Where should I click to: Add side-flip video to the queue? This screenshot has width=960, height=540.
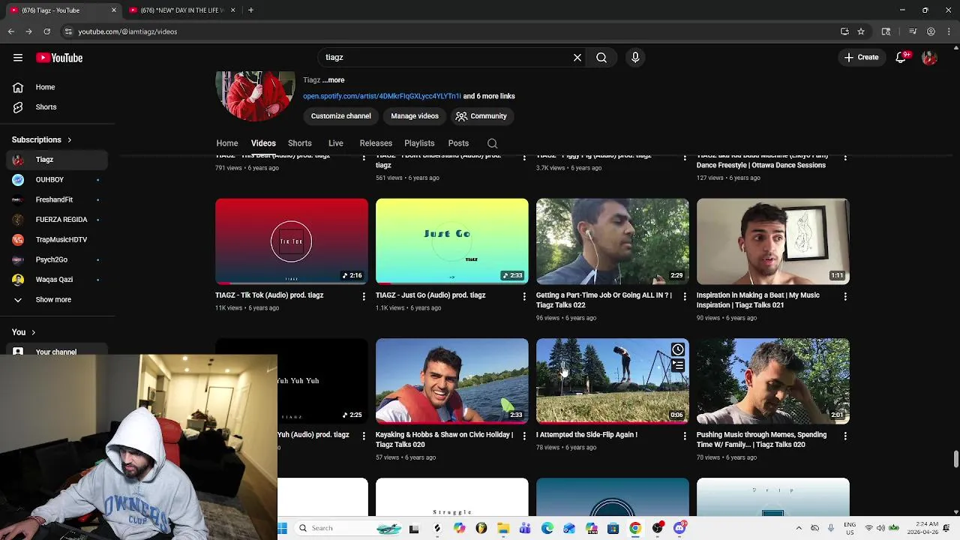click(x=678, y=365)
